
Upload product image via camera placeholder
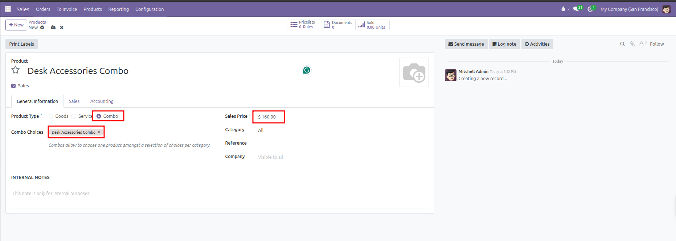(x=414, y=72)
